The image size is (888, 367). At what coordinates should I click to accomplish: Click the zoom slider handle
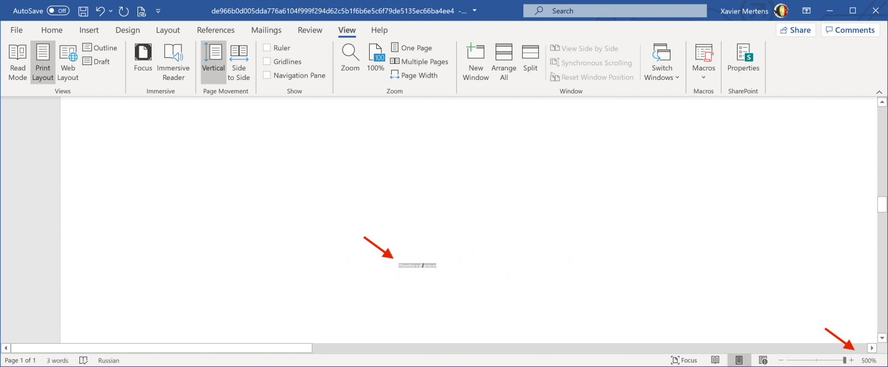(x=844, y=360)
